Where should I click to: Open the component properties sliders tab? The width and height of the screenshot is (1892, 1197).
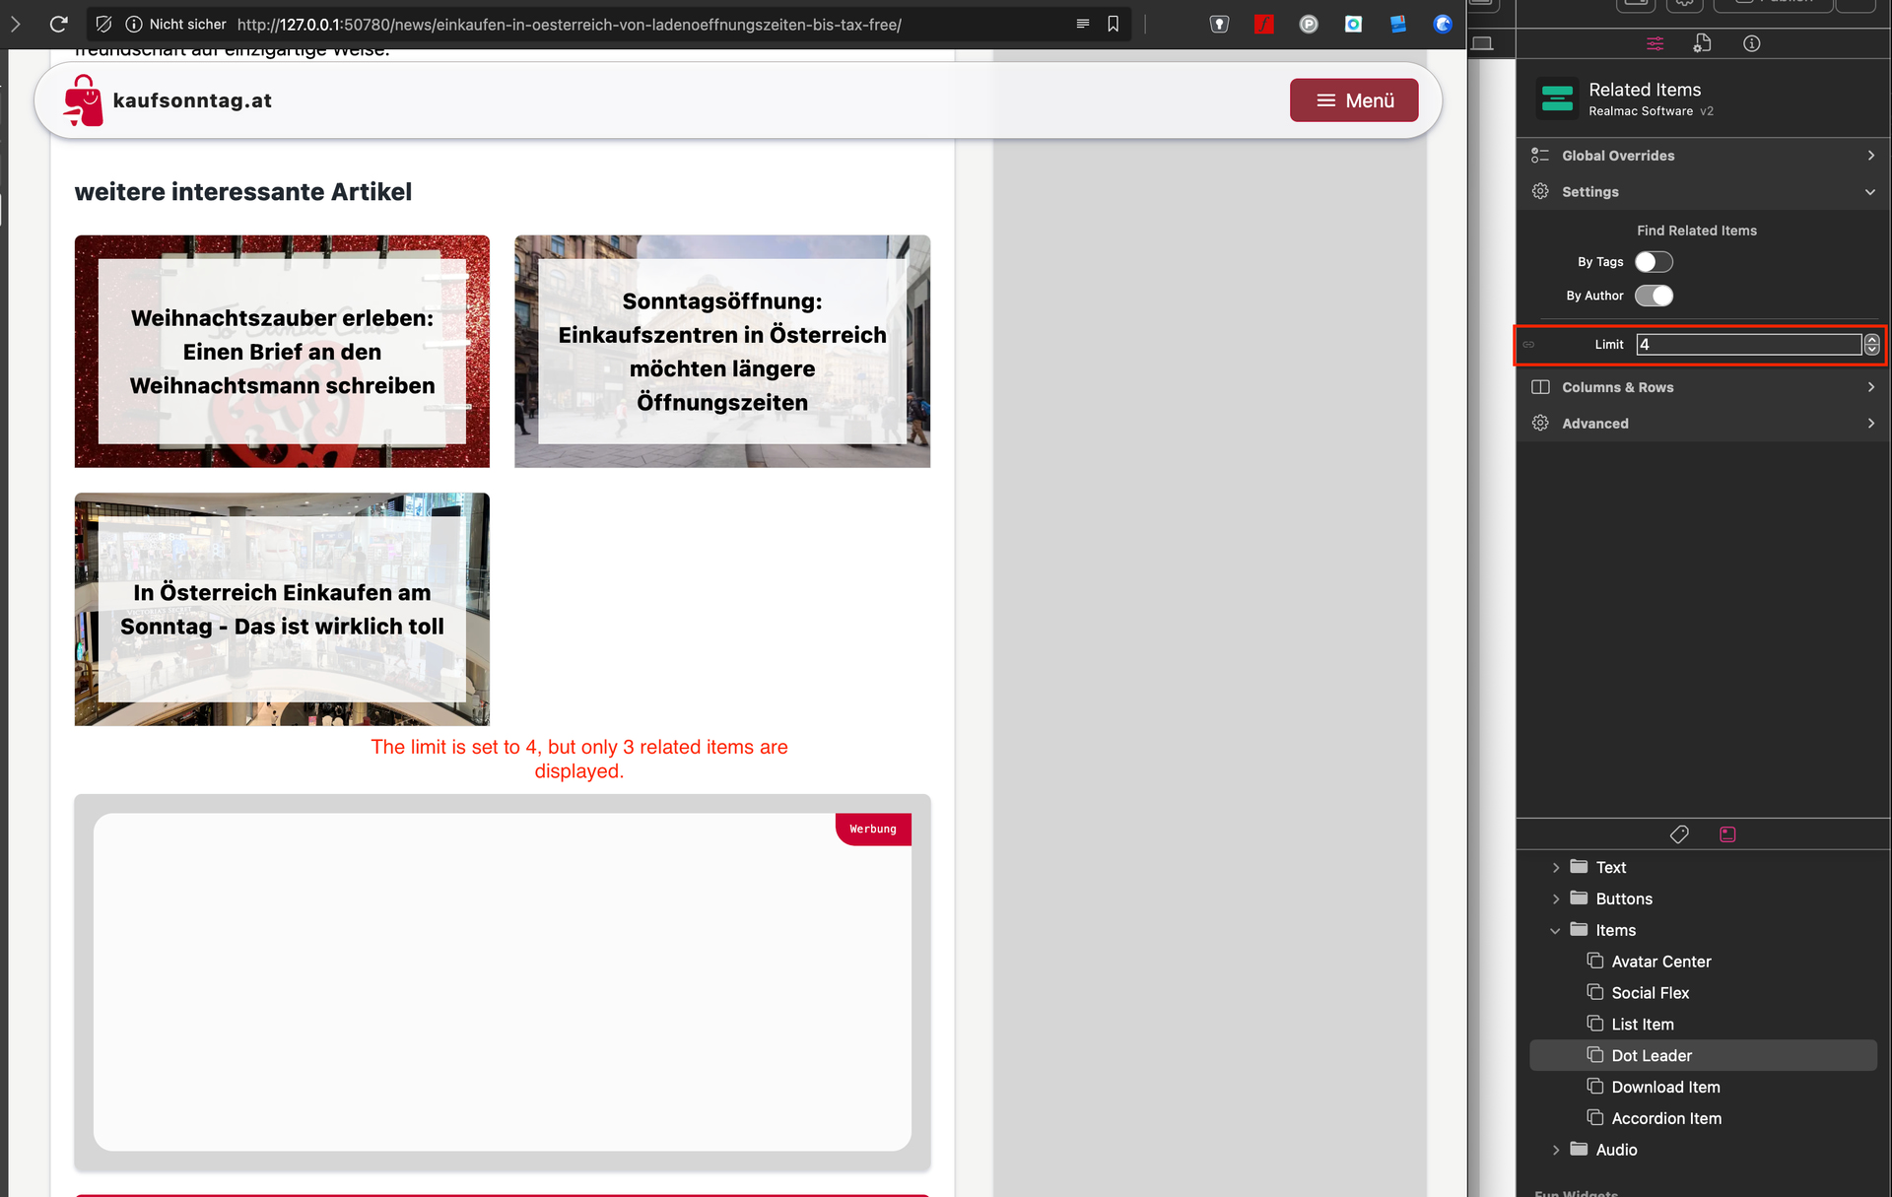pos(1655,43)
